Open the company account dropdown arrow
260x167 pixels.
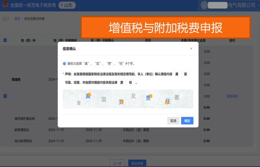tap(258, 5)
